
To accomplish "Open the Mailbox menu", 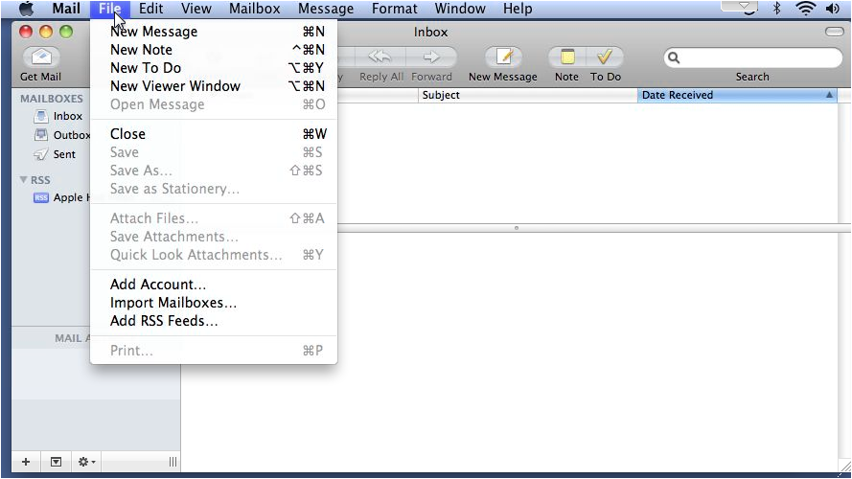I will pyautogui.click(x=254, y=9).
